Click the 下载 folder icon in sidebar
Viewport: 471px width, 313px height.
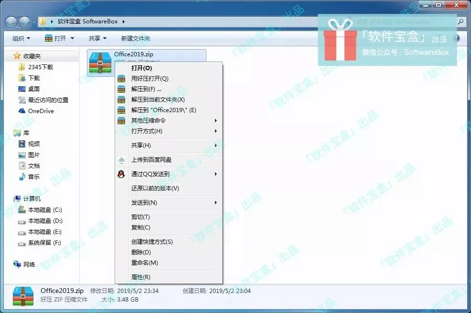tap(21, 78)
